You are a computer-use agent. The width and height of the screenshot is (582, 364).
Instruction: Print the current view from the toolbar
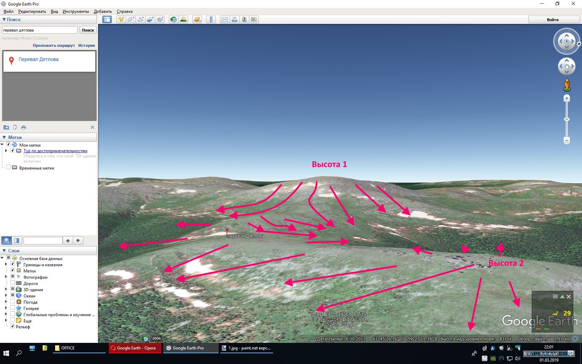point(235,19)
